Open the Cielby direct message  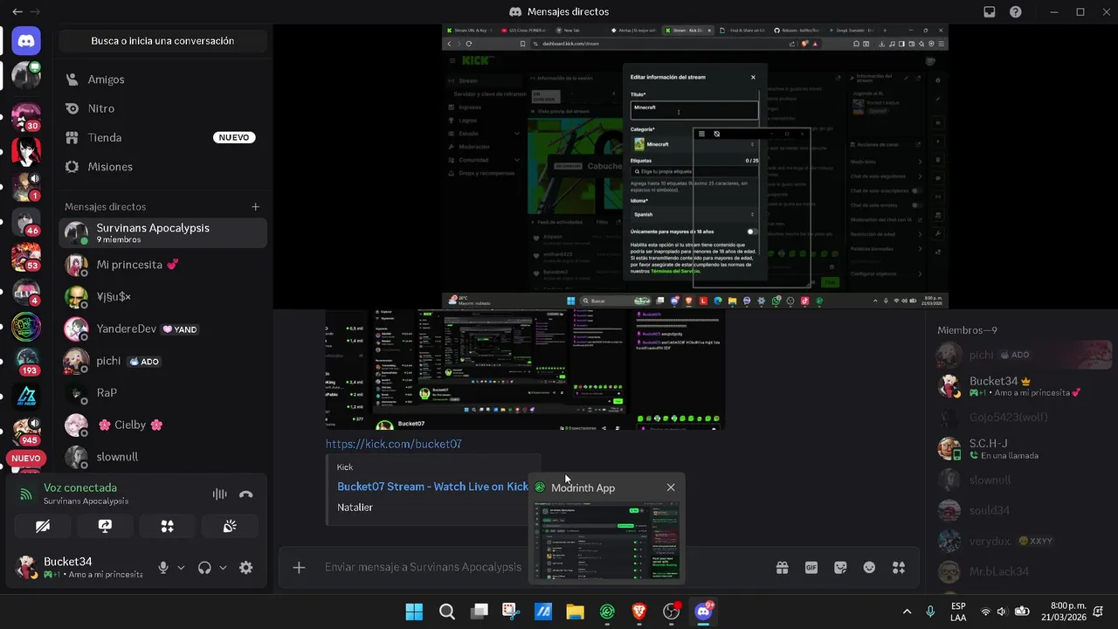[162, 425]
